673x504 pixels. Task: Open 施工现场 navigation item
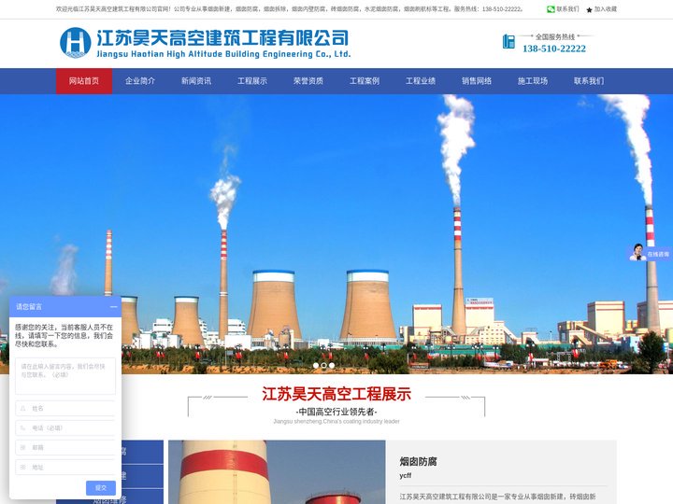[x=533, y=81]
